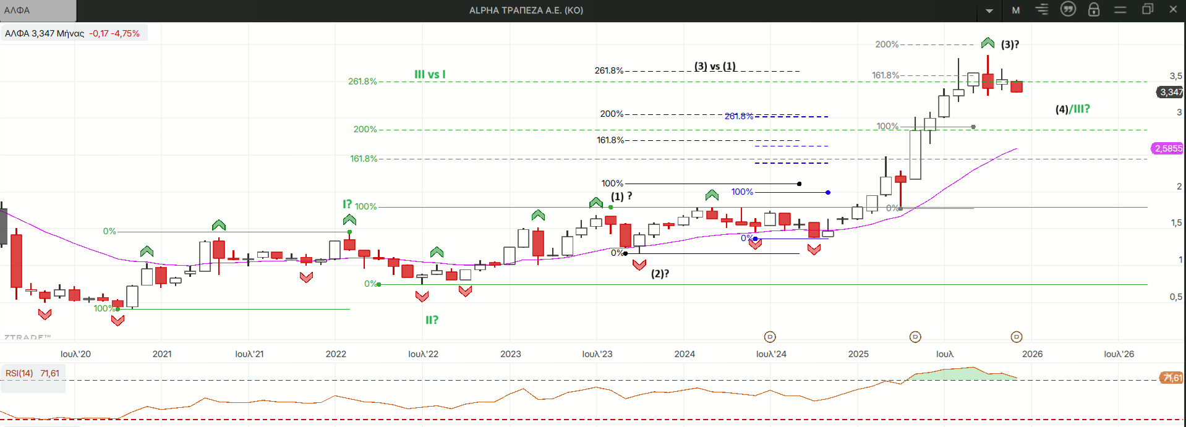Image resolution: width=1186 pixels, height=427 pixels.
Task: Select the (4)/III? wave annotation text
Action: point(1072,109)
